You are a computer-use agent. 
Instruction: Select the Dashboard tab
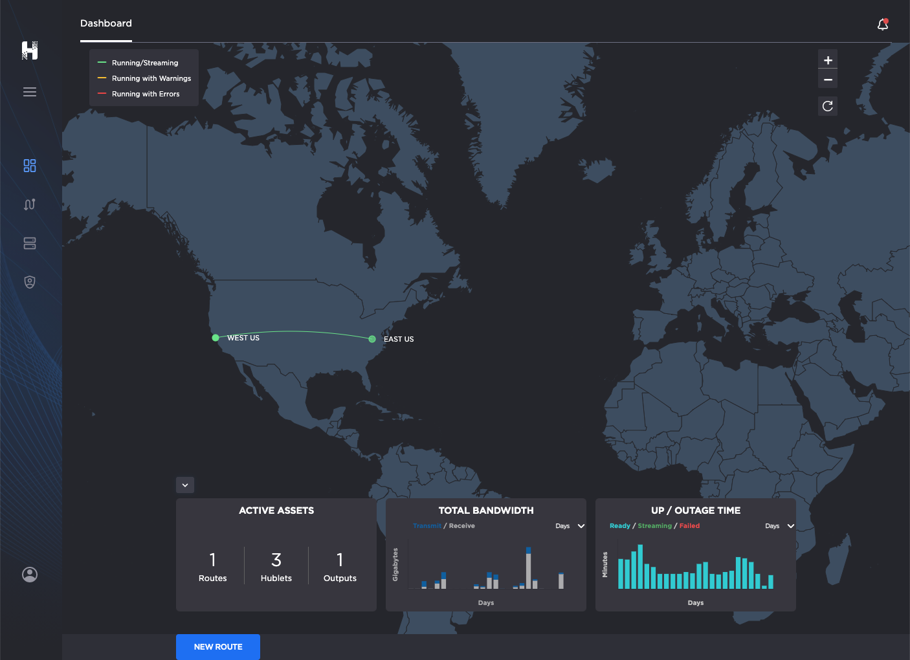(106, 23)
